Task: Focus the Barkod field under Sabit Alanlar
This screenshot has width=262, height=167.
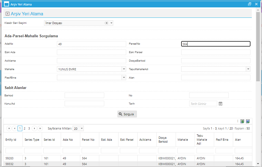Action: (x=84, y=95)
